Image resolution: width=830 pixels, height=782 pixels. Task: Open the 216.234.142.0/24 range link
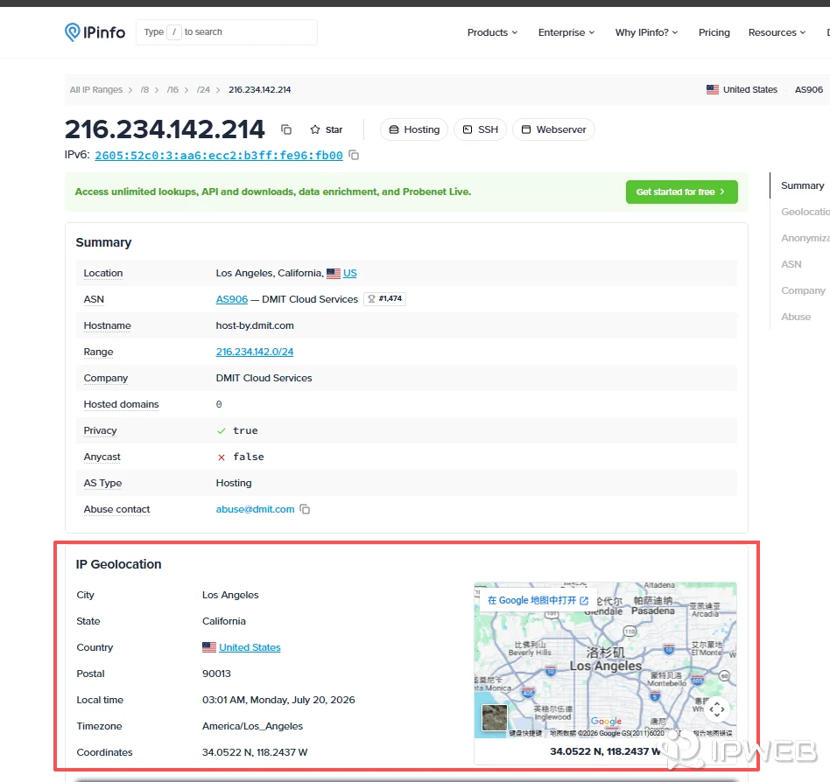pyautogui.click(x=255, y=352)
